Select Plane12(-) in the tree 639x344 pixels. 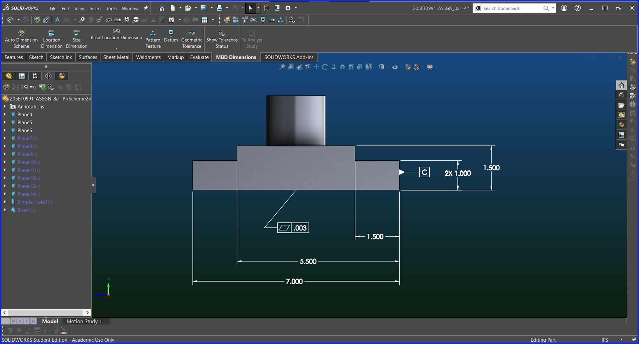click(29, 178)
